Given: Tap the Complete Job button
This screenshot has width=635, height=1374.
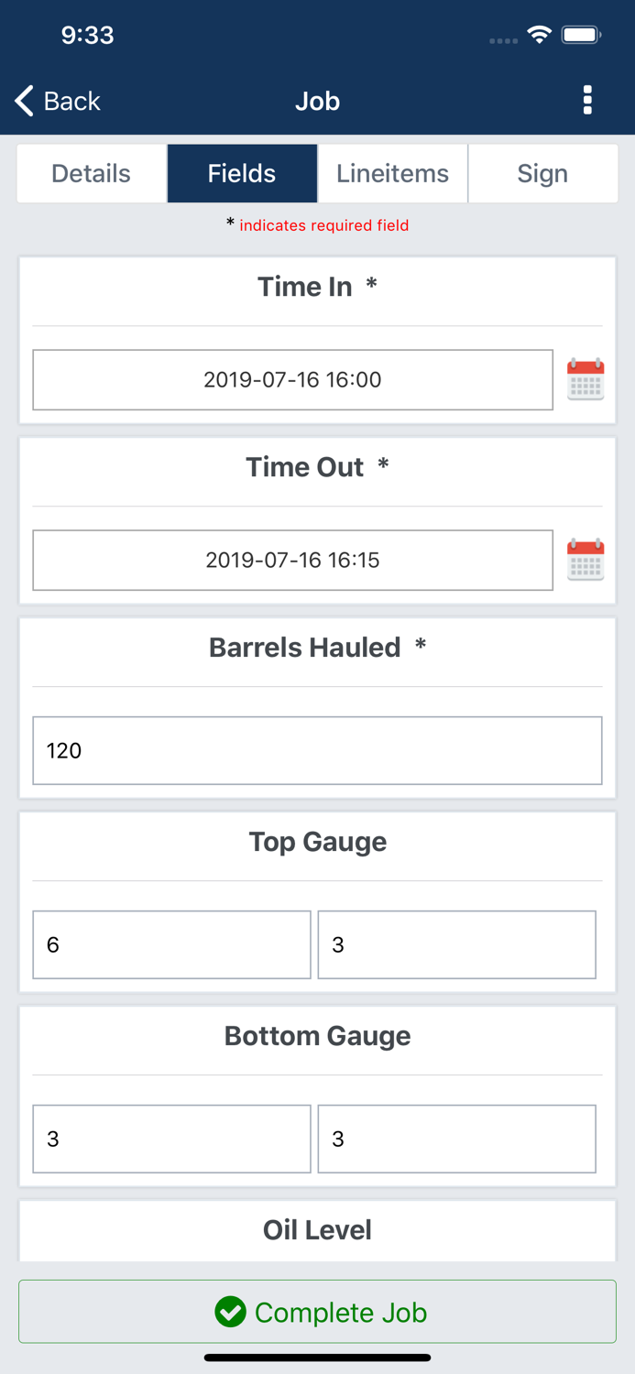Looking at the screenshot, I should point(317,1312).
